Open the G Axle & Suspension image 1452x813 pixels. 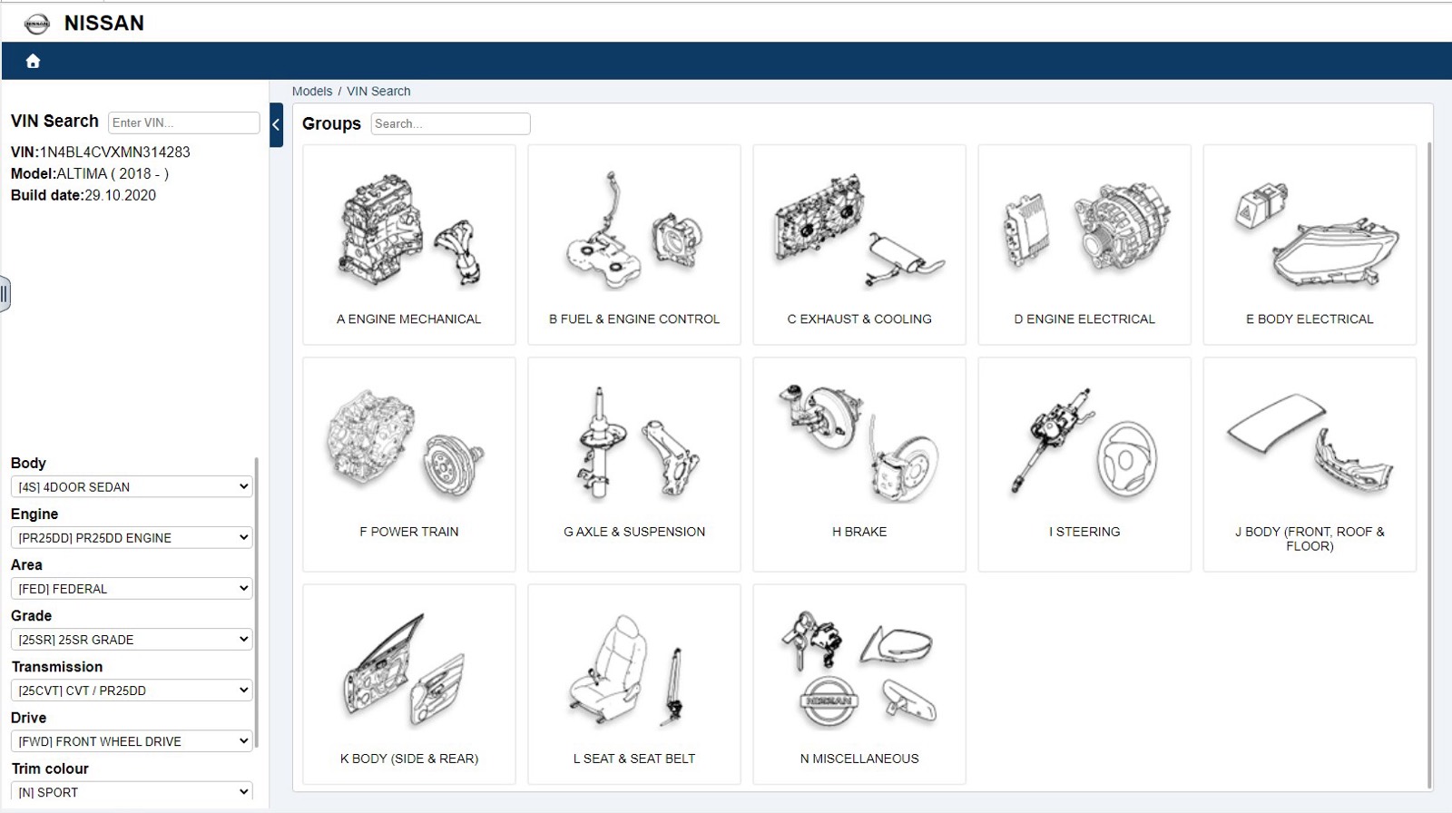click(634, 445)
